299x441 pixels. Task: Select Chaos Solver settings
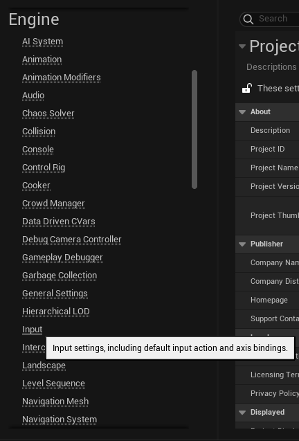48,114
